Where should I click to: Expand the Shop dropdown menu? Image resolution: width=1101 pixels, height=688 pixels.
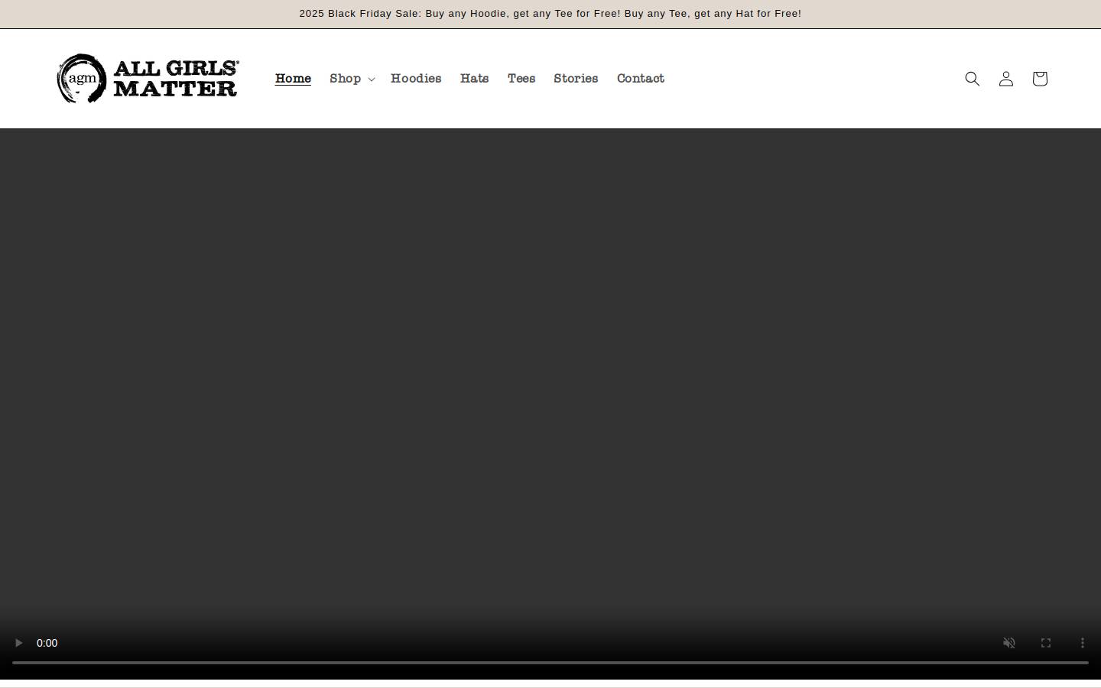[352, 79]
